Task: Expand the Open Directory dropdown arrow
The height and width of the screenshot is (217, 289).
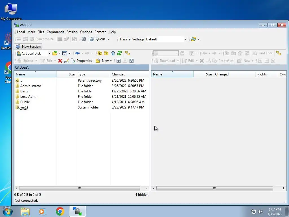Action: click(x=60, y=53)
